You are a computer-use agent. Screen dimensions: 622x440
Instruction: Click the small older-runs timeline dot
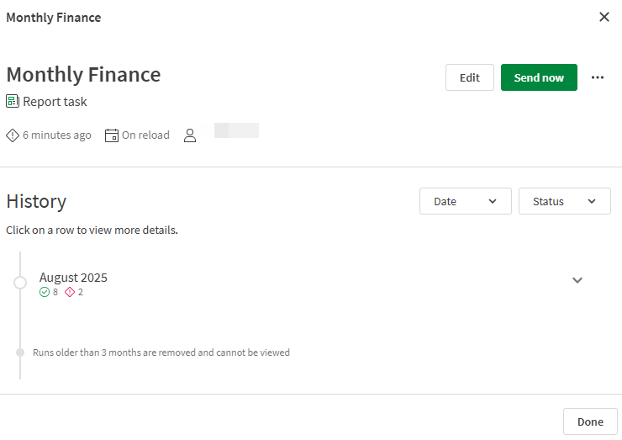click(x=20, y=353)
